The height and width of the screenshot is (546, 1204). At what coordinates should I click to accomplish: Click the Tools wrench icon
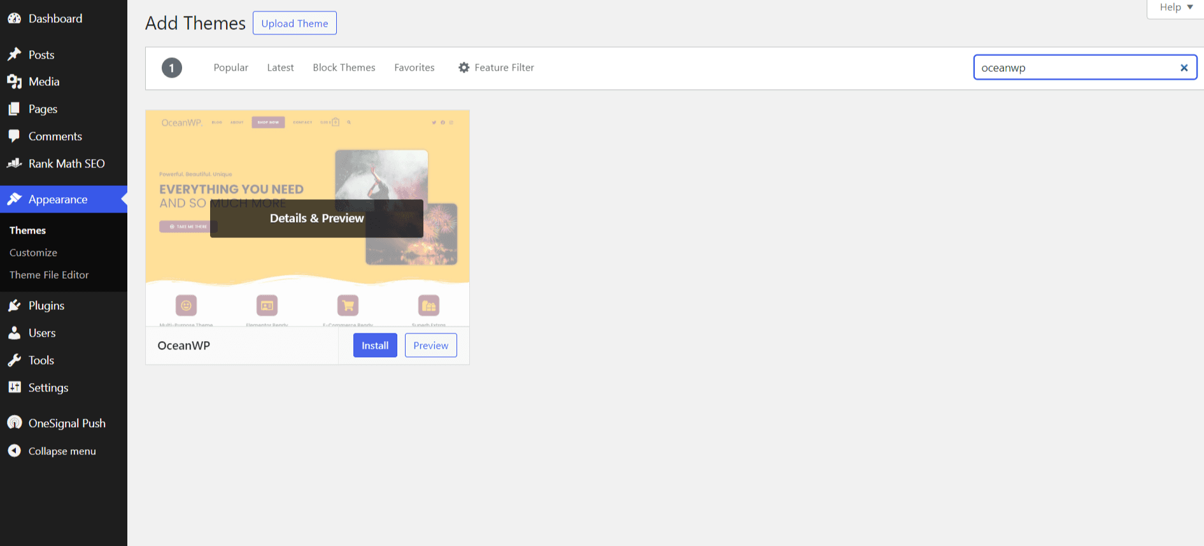pos(14,360)
